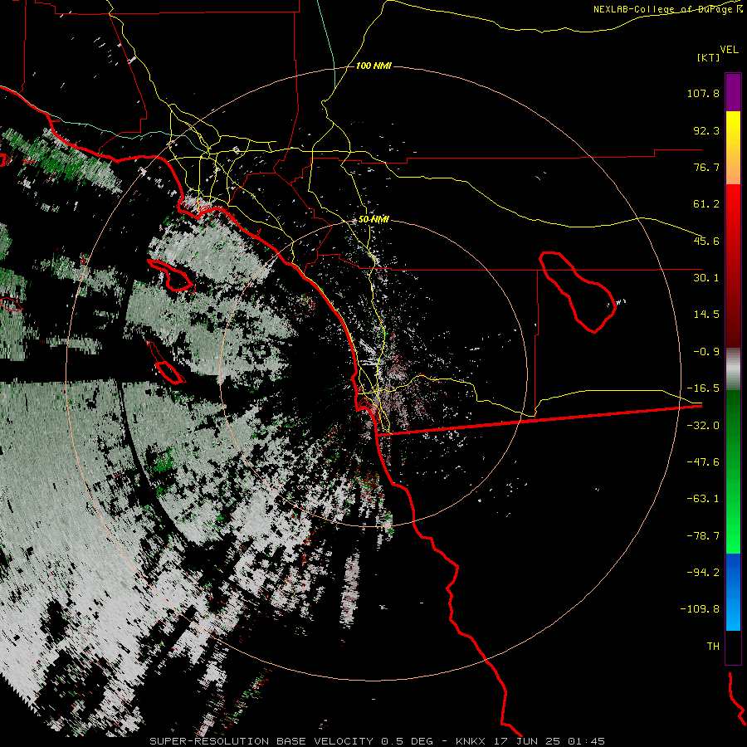747x747 pixels.
Task: Click the '[KT]' units label
Action: pos(708,57)
